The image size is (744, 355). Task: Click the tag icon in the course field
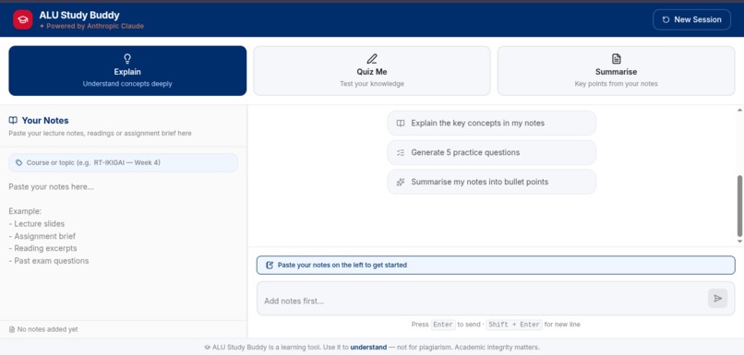(x=18, y=162)
